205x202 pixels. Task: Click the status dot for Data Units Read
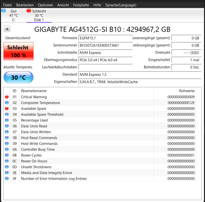[x=7, y=126]
